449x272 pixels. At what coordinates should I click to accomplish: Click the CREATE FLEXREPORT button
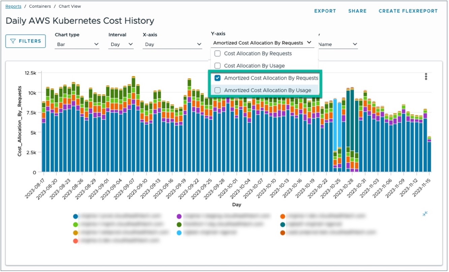pos(408,11)
